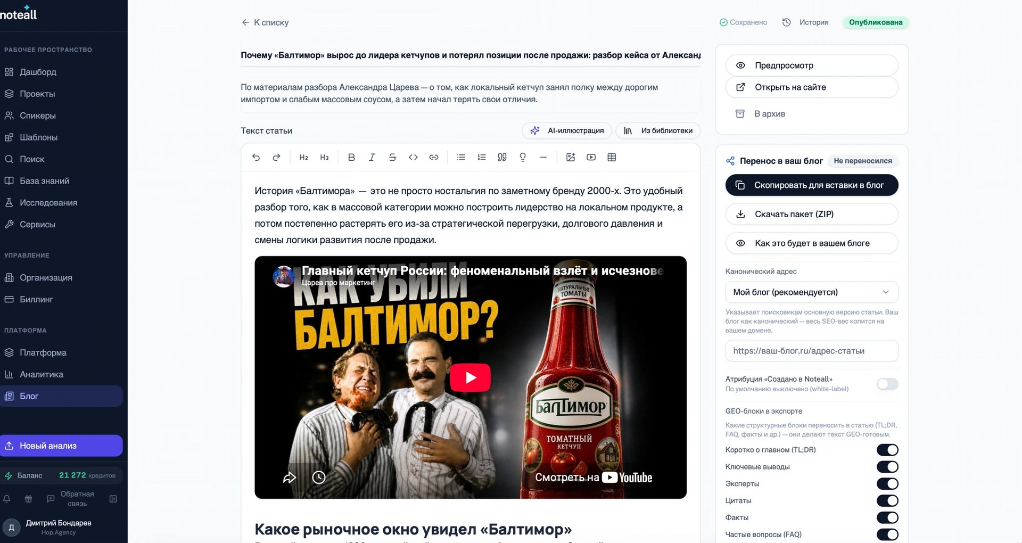Toggle bold formatting

pyautogui.click(x=351, y=157)
